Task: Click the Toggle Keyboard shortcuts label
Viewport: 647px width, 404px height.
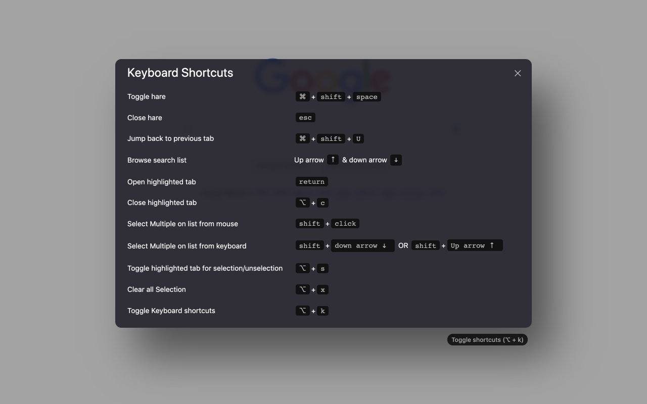Action: click(x=171, y=311)
